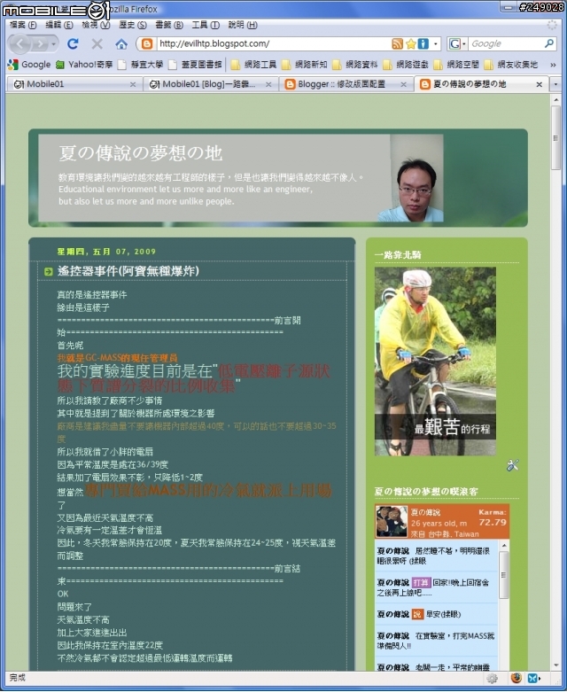Go to the Home page icon
Viewport: 567px width, 692px height.
(x=121, y=43)
